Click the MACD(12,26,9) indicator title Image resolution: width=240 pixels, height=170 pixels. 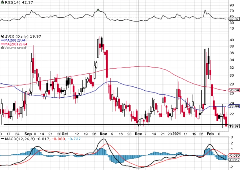(x=20, y=139)
